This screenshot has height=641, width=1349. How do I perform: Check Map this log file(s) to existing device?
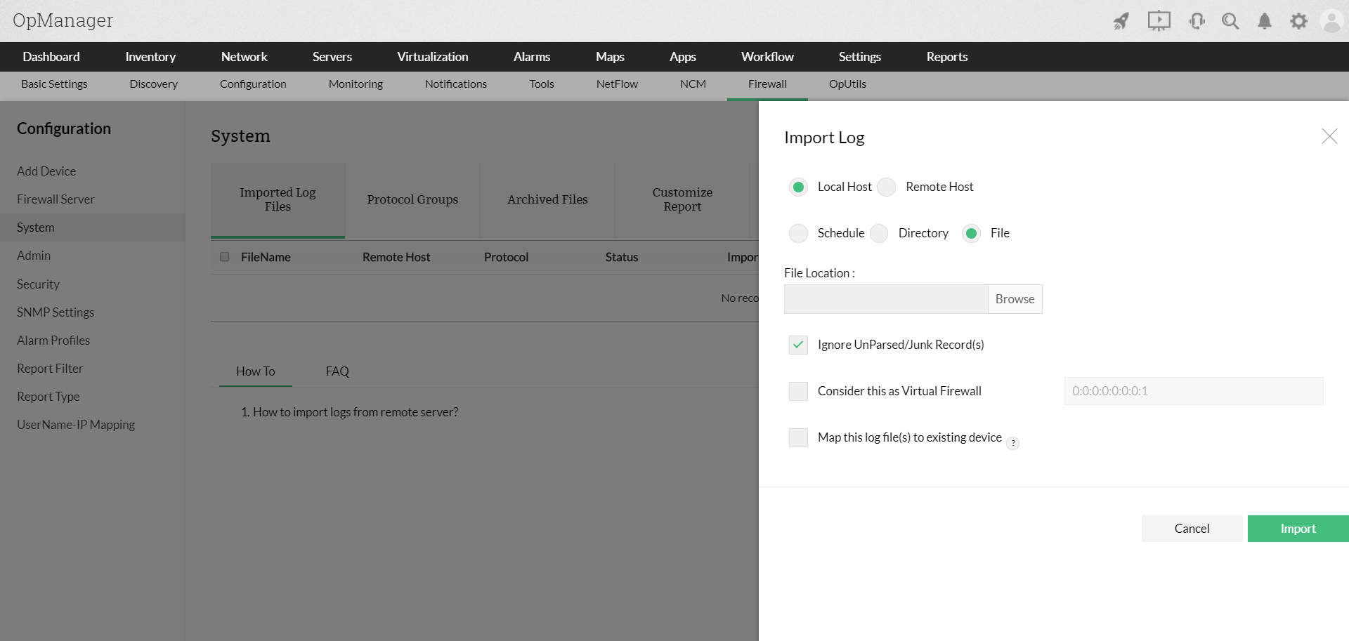pyautogui.click(x=798, y=437)
